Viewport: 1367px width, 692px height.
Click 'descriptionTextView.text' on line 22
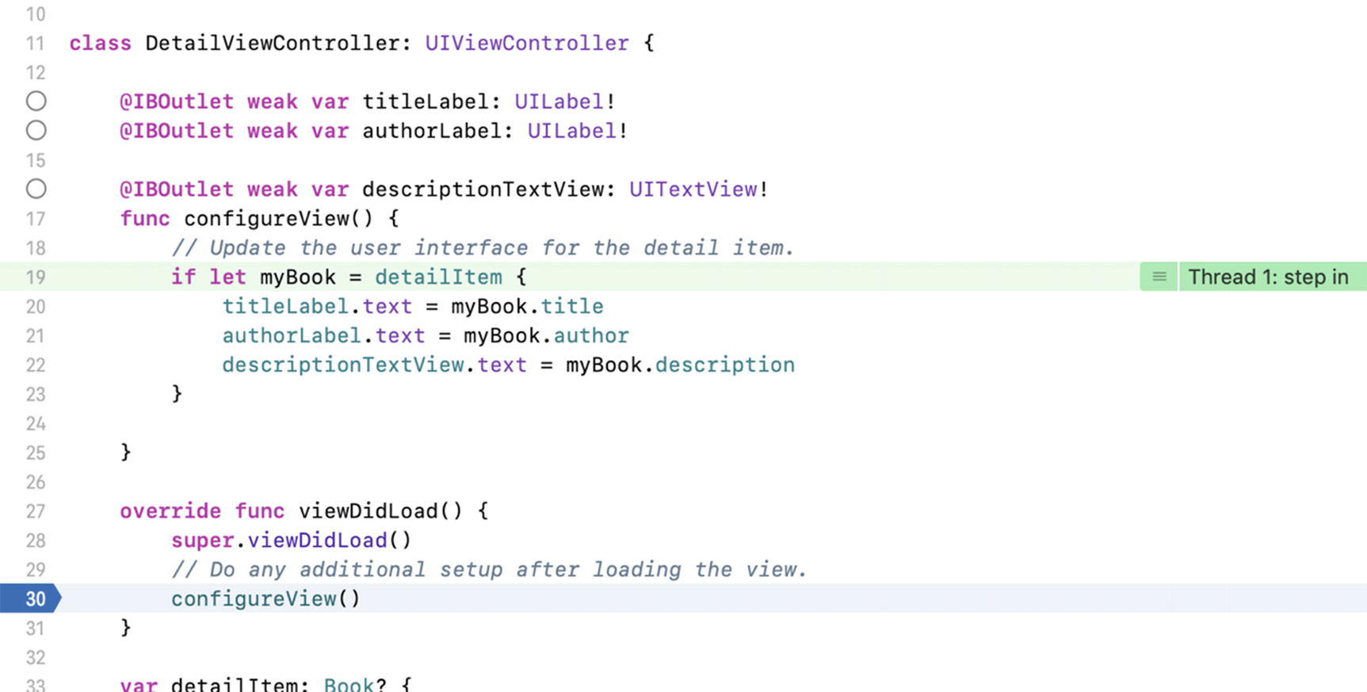coord(374,365)
